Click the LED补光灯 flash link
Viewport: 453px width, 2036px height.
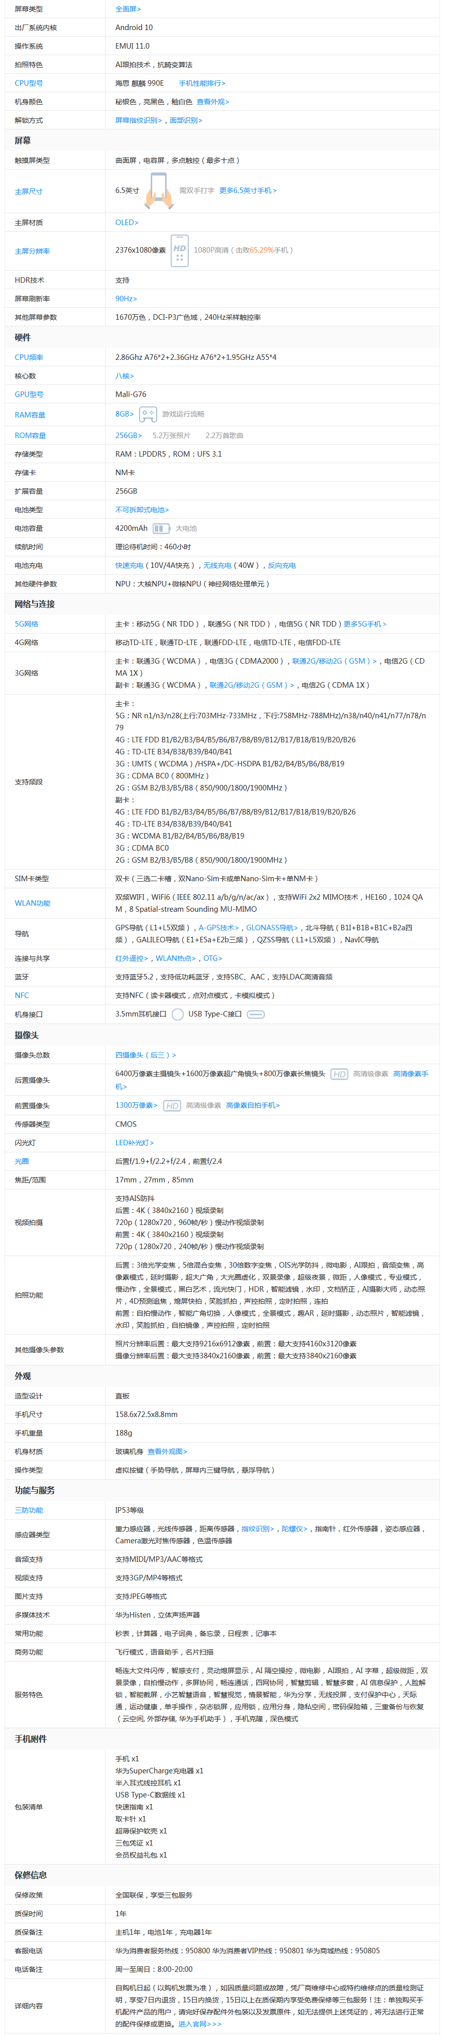135,1143
